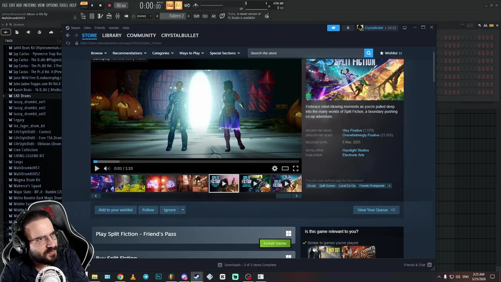Image resolution: width=501 pixels, height=282 pixels.
Task: Switch Steam to Big Picture mode
Action: (405, 28)
